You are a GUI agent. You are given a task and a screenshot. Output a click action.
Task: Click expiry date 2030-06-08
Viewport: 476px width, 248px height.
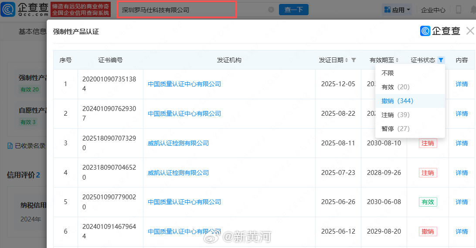pos(384,202)
